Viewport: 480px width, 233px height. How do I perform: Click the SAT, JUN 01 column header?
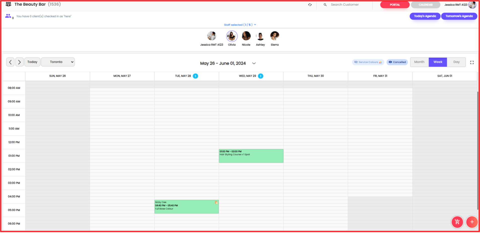click(445, 76)
